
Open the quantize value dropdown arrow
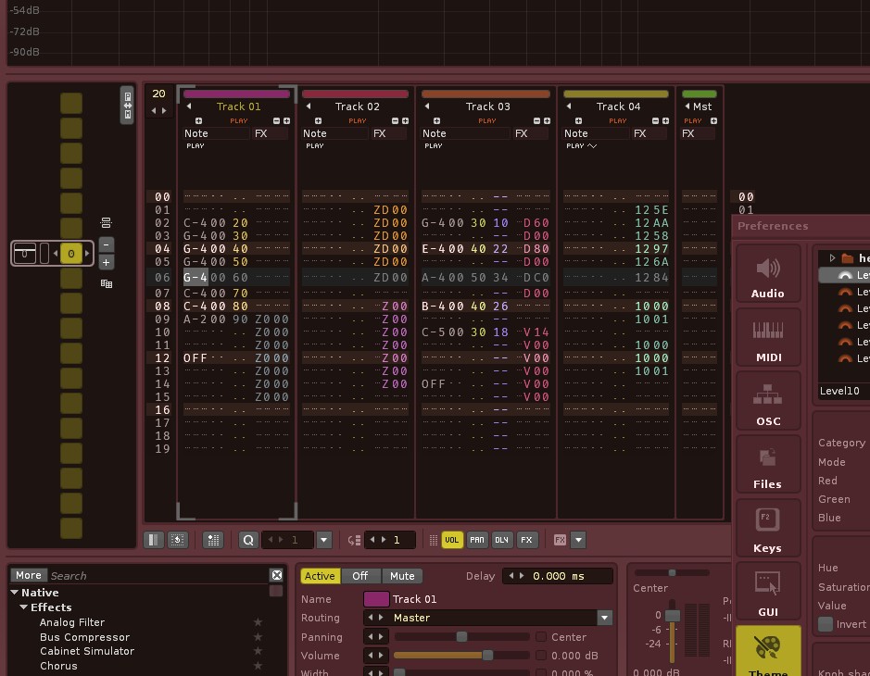(x=324, y=540)
